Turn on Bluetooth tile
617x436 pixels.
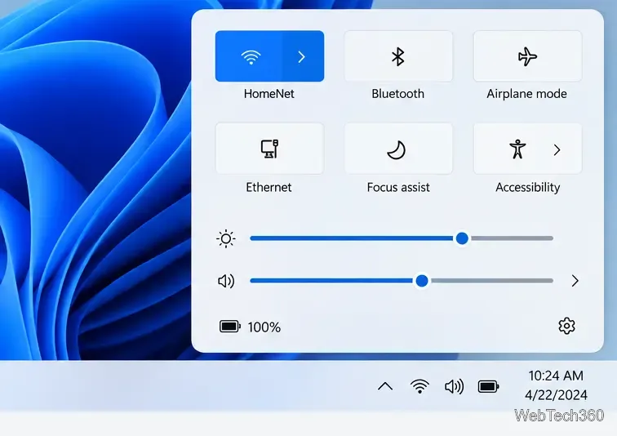(x=398, y=56)
